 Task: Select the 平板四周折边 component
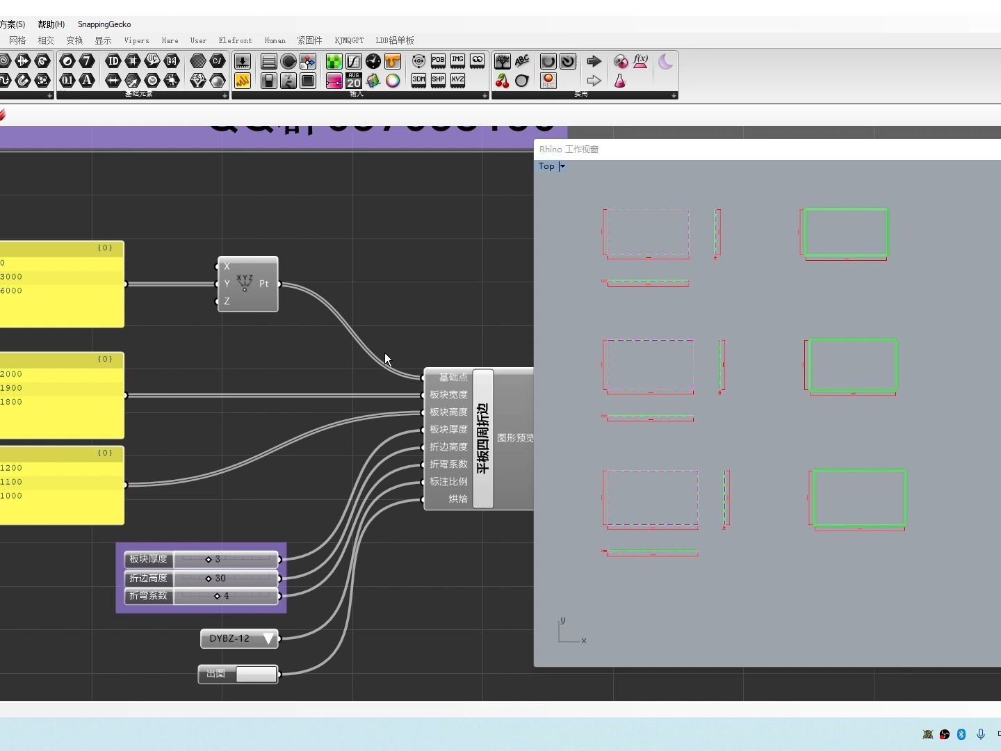pos(483,439)
